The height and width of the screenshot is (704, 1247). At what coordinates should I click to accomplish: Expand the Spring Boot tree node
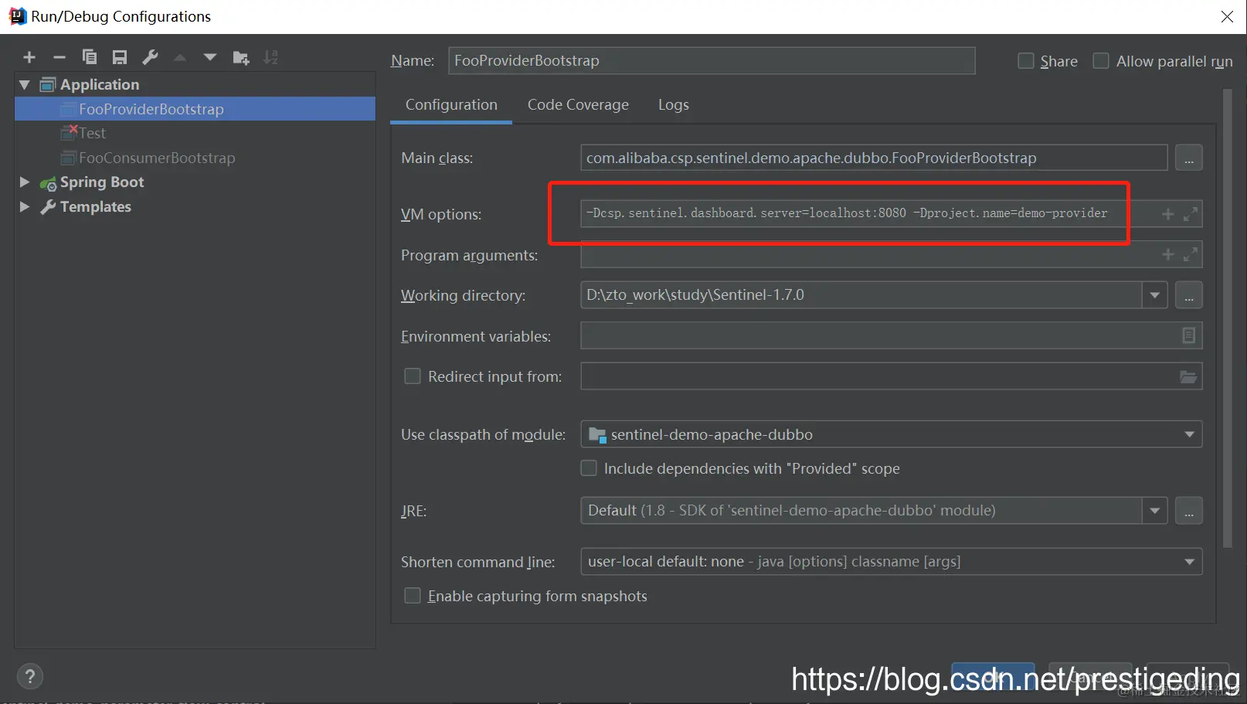[x=25, y=182]
